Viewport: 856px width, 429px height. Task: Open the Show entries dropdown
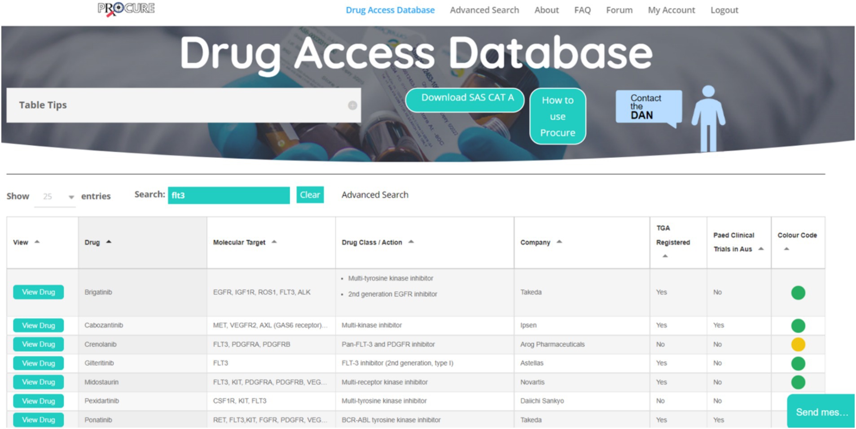(x=55, y=197)
